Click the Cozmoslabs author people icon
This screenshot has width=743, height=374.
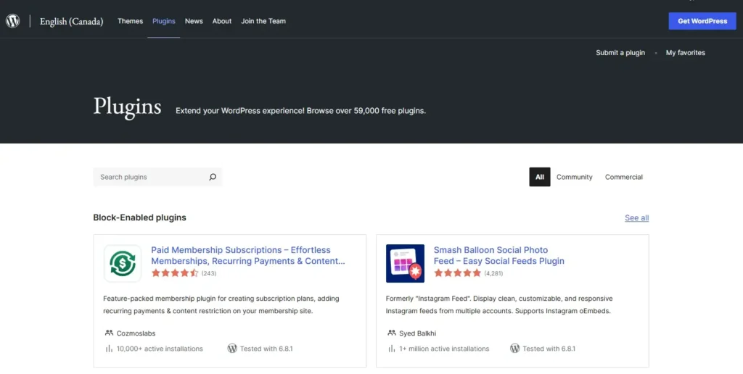click(x=109, y=333)
